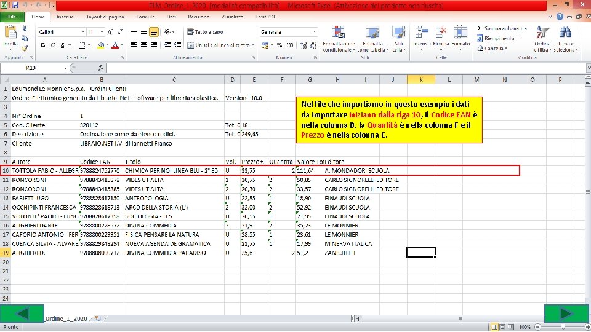
Task: Click the decrease decimal places icon
Action: 313,45
